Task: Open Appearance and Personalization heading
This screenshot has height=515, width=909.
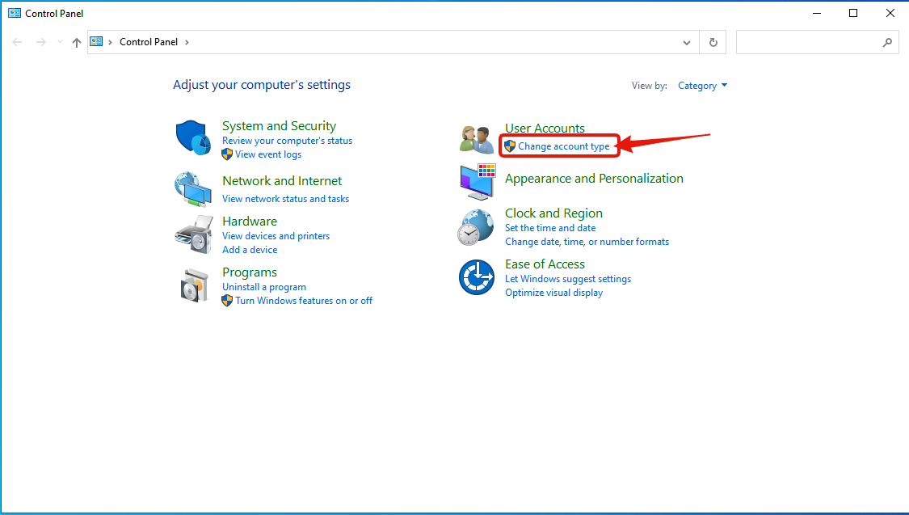Action: (x=594, y=179)
